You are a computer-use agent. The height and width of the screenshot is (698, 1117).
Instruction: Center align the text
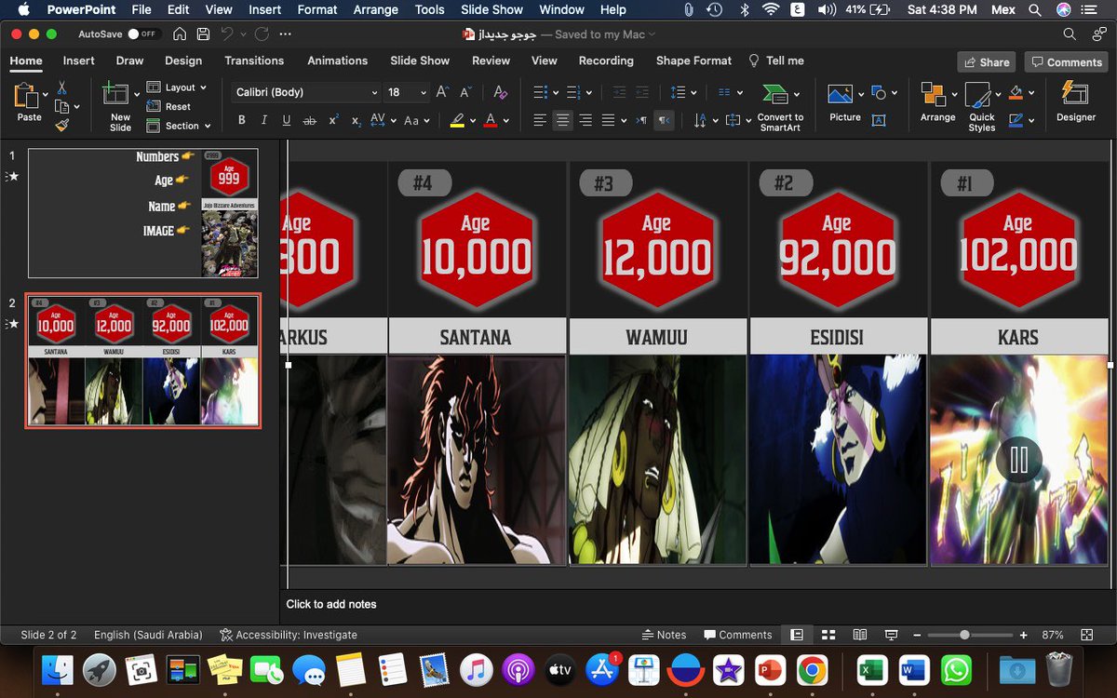pos(562,121)
